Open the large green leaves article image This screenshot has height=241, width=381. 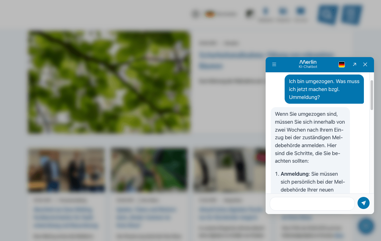pyautogui.click(x=109, y=82)
